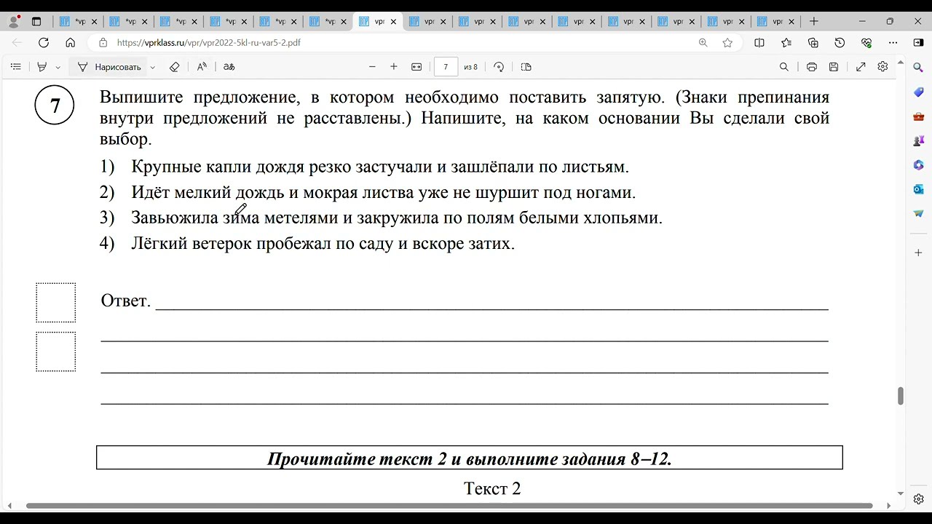Open the tab actions menu

(x=36, y=22)
